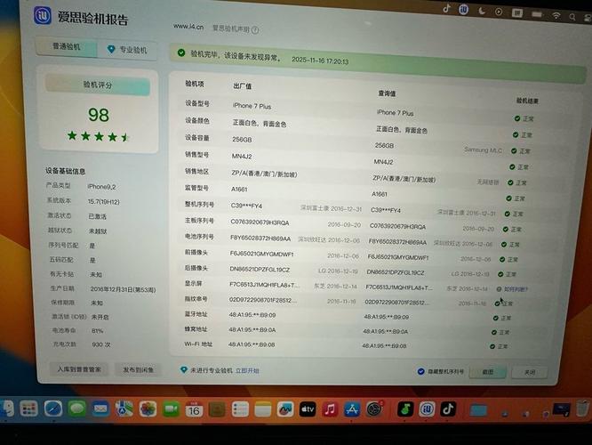
Task: Open the Focus moon icon in the menu bar
Action: (x=482, y=11)
